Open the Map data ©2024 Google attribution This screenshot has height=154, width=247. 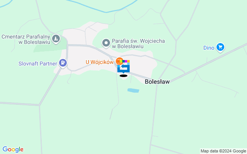tap(223, 151)
